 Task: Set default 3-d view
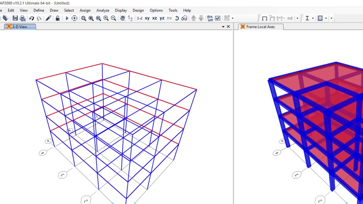click(x=140, y=18)
